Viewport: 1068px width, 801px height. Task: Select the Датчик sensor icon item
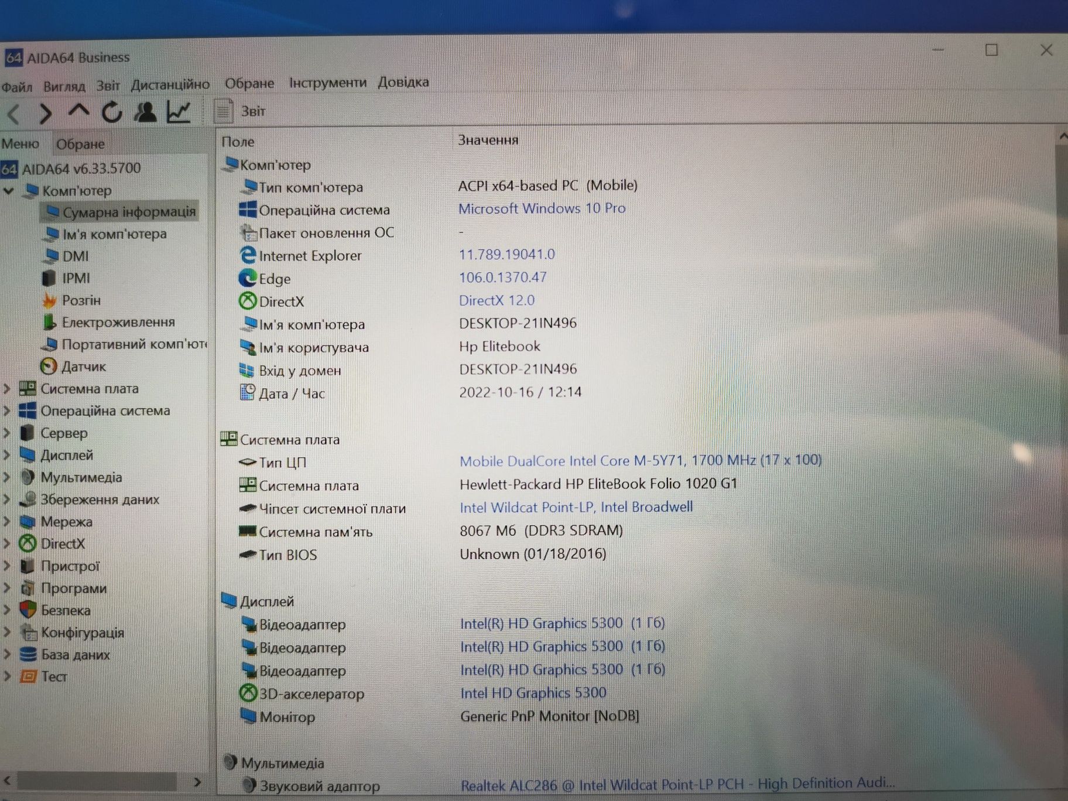click(x=49, y=367)
